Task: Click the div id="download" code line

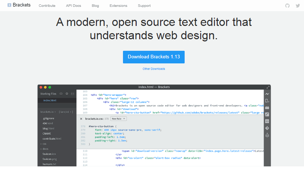Action: (x=124, y=109)
